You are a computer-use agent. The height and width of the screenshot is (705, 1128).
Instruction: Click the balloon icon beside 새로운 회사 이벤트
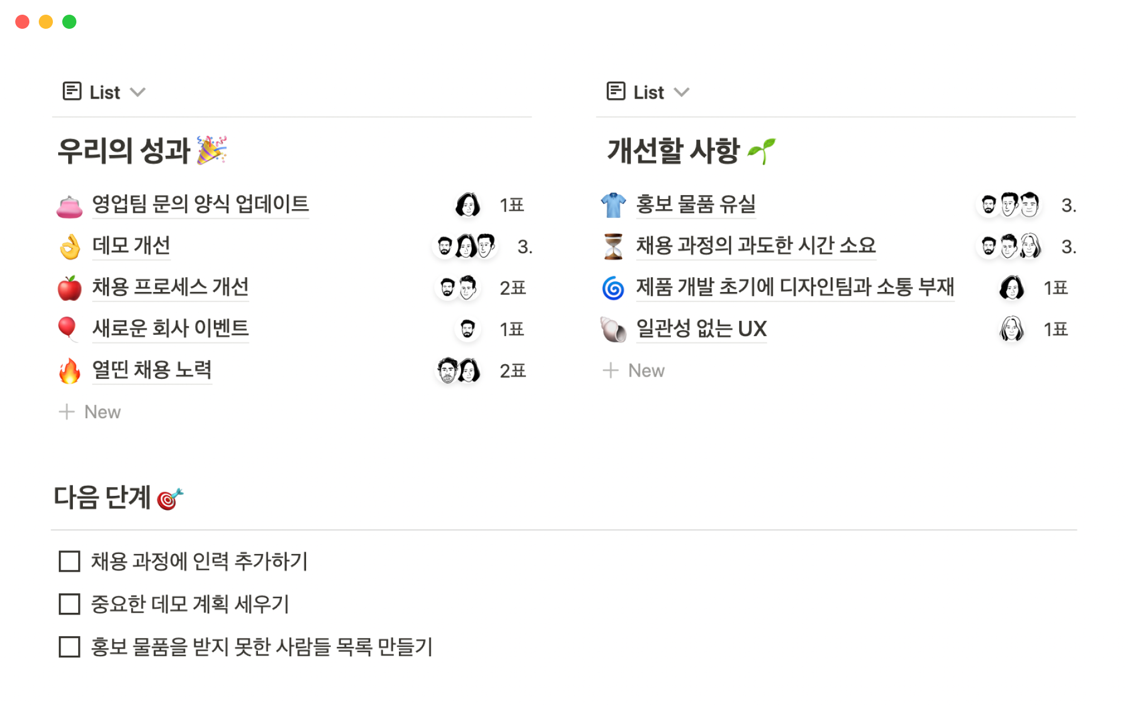click(68, 328)
